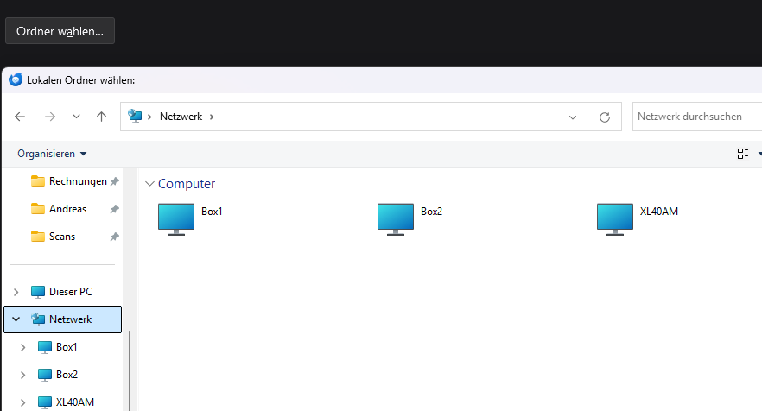This screenshot has height=411, width=762.
Task: Click the sidebar vertical scrollbar
Action: pos(130,370)
